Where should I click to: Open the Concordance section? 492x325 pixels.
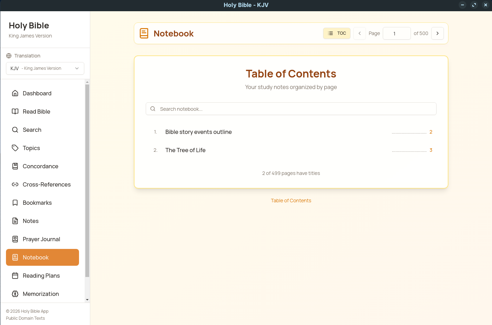pyautogui.click(x=42, y=166)
